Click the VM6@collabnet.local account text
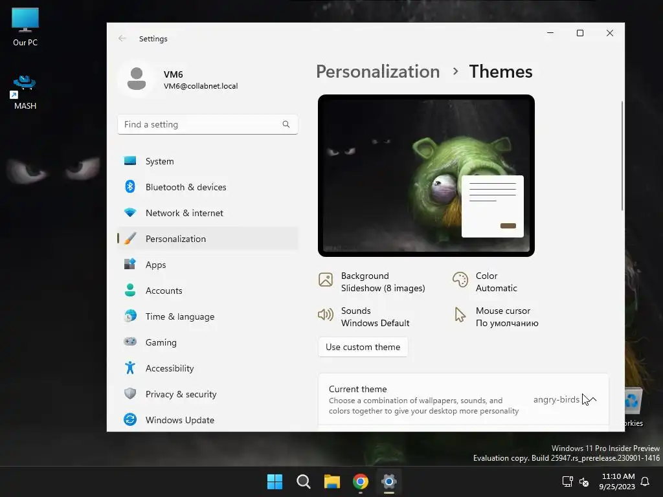 pos(201,86)
